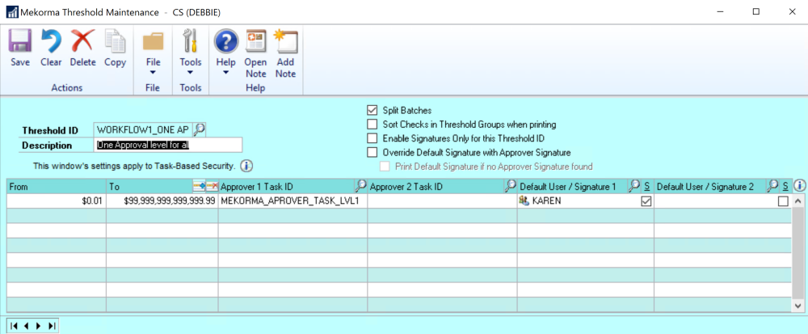Clear the threshold form
The height and width of the screenshot is (334, 808).
51,48
